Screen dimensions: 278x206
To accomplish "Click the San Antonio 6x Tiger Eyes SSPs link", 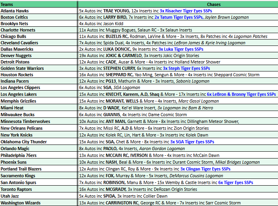I will point(236,182).
